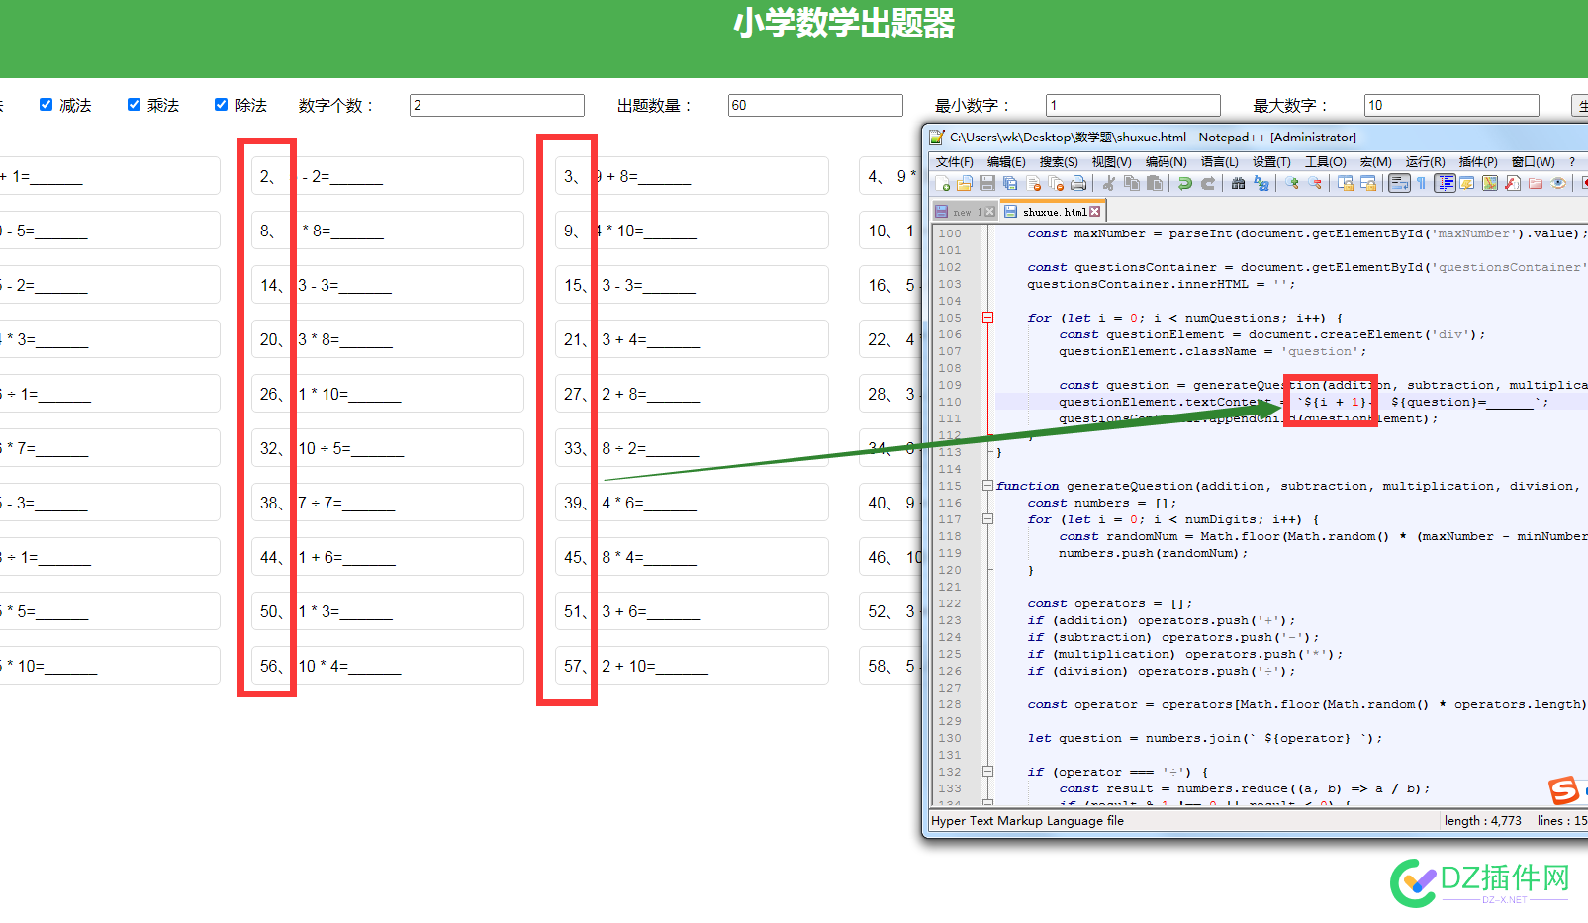Select the shuxue.html tab
Viewport: 1588px width, 923px height.
1055,212
